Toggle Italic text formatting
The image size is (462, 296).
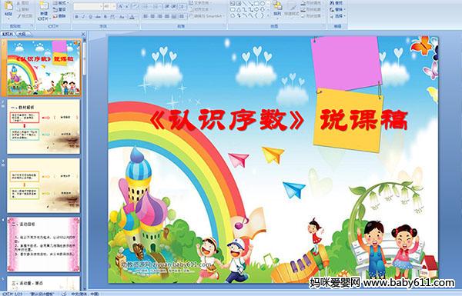coord(83,17)
